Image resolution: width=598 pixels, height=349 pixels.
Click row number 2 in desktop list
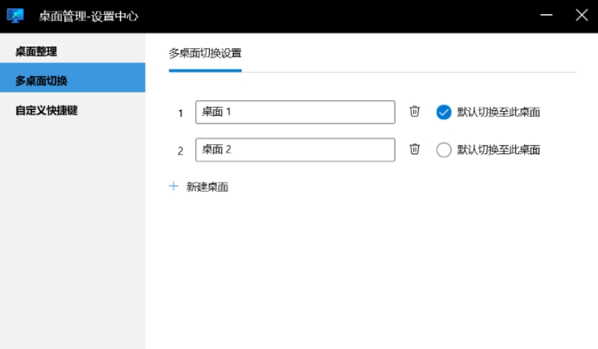pos(180,151)
